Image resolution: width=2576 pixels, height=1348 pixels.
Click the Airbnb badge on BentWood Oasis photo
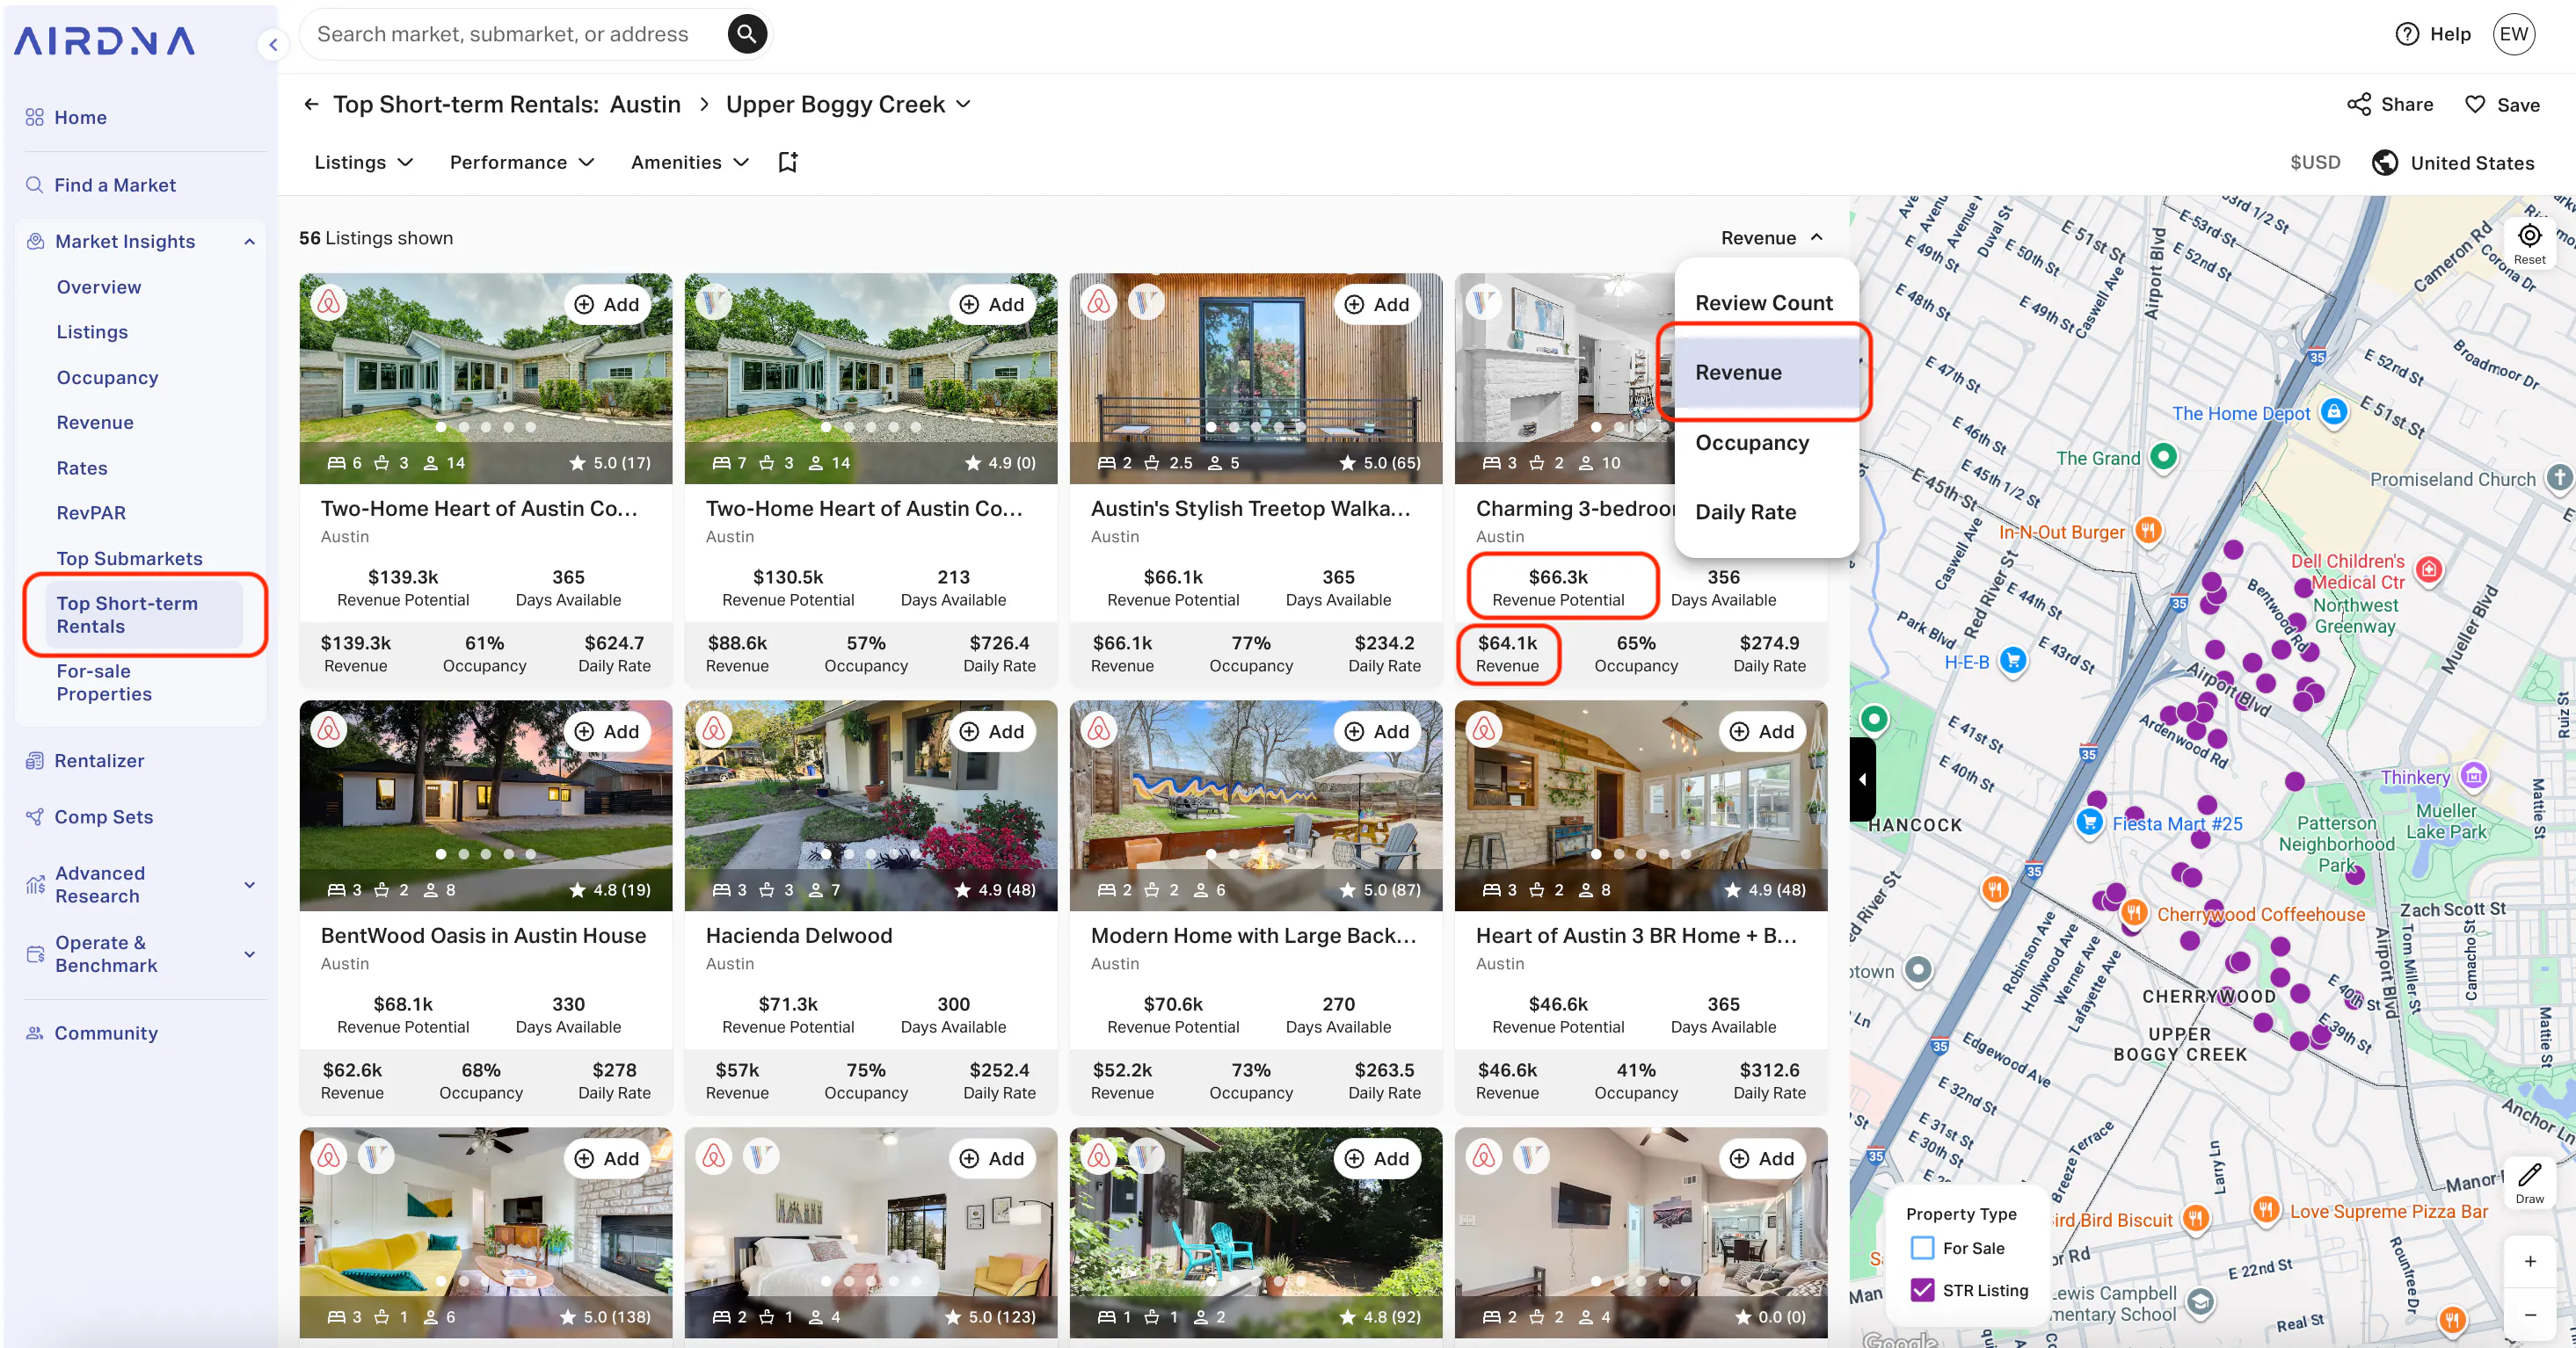(x=329, y=729)
